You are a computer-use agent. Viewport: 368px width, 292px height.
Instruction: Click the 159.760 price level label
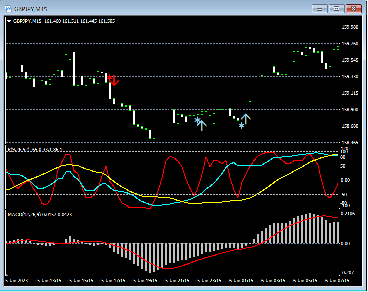click(x=350, y=44)
